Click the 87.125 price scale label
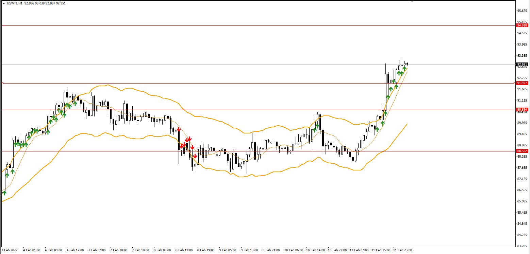The height and width of the screenshot is (254, 530). (x=522, y=179)
